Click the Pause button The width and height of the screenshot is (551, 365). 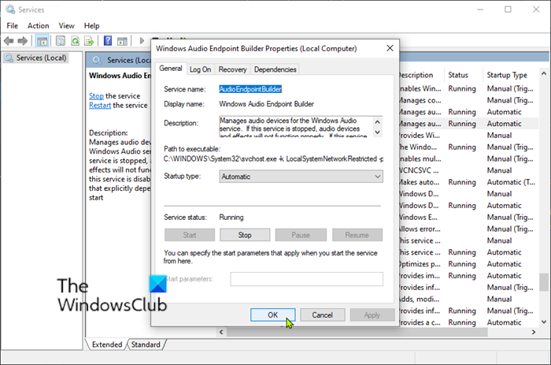(301, 235)
